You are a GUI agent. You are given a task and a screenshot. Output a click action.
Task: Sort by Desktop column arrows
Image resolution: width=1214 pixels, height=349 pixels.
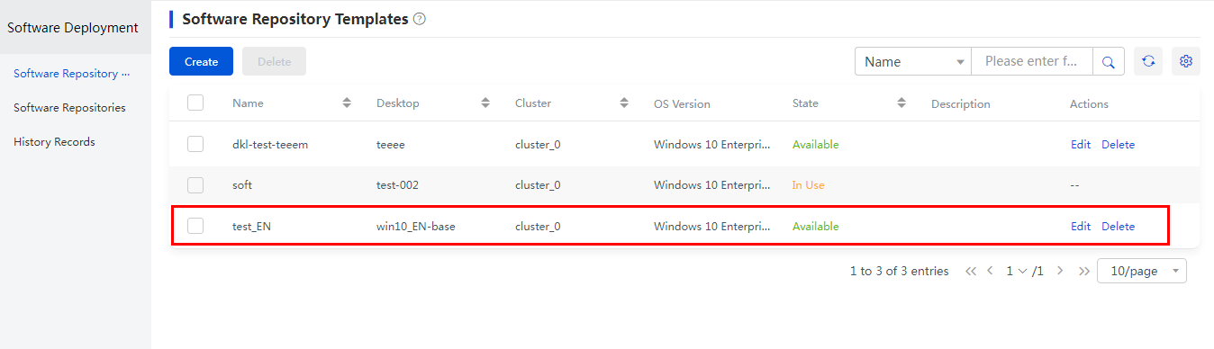tap(485, 103)
